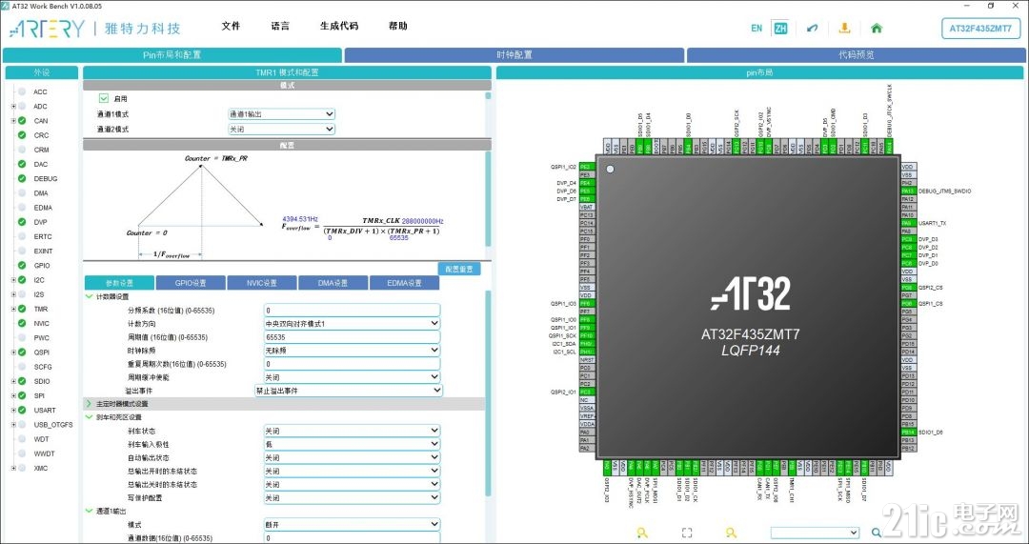Click the yellow download icon
Viewport: 1029px width, 544px height.
(x=844, y=29)
